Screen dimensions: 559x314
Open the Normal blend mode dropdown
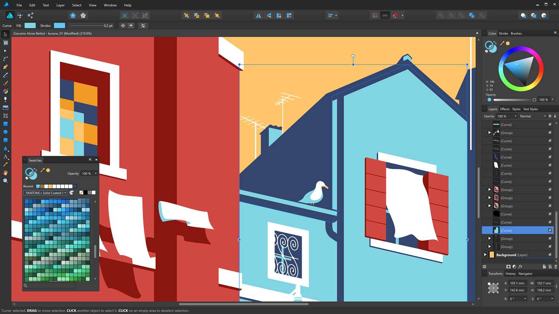coord(533,116)
